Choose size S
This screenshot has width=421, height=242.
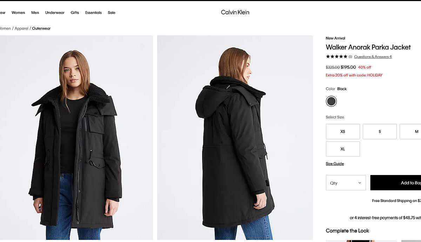[x=380, y=132]
